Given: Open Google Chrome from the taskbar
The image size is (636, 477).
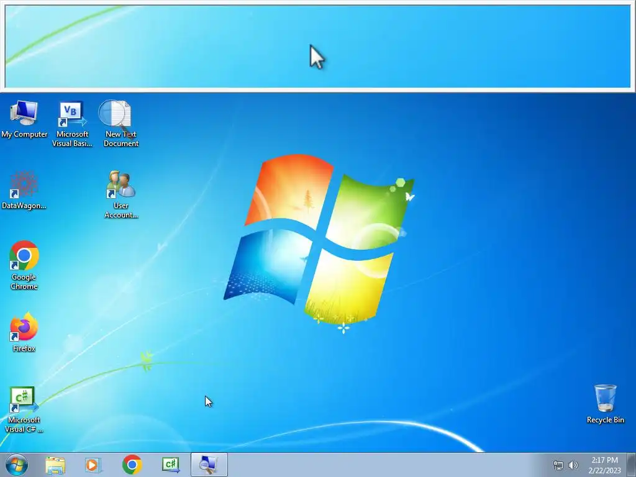Looking at the screenshot, I should pos(132,465).
